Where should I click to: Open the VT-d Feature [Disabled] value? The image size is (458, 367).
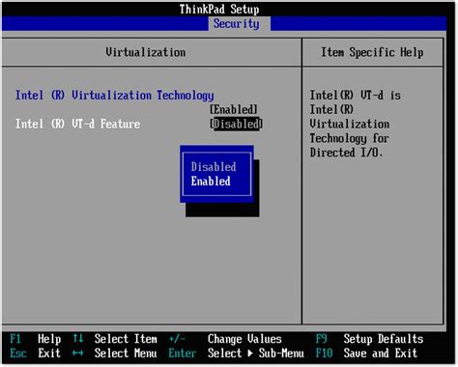(236, 124)
